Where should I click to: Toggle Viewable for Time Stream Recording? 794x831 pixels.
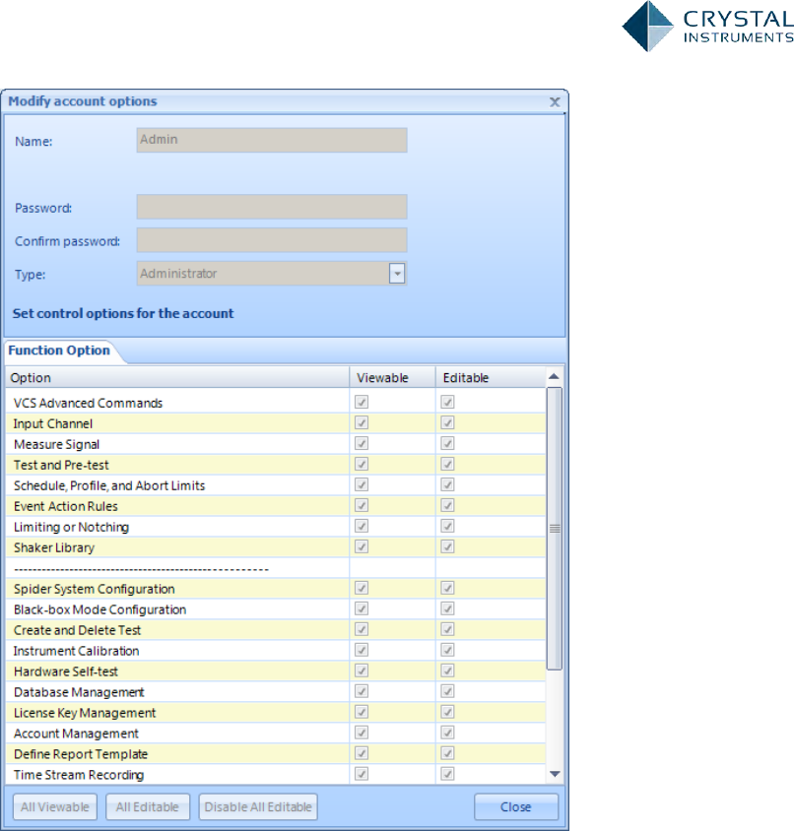click(362, 774)
